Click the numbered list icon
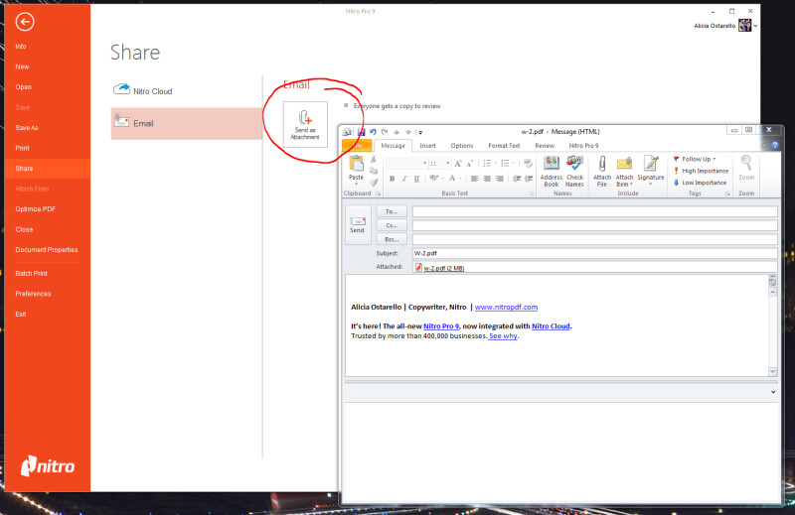 tap(505, 163)
